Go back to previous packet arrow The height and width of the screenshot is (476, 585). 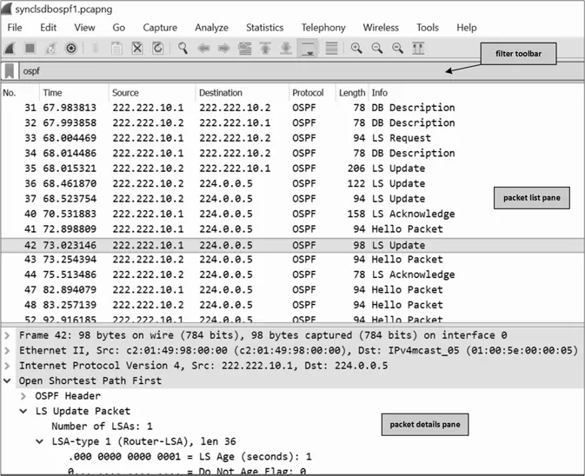click(x=205, y=49)
